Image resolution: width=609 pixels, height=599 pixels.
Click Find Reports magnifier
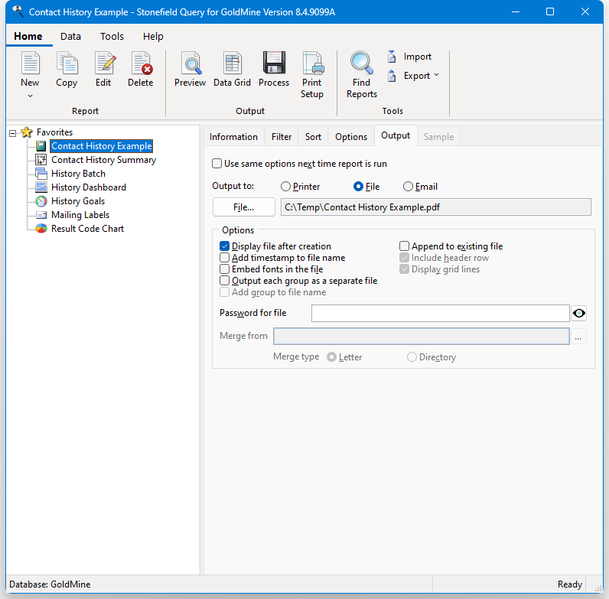(x=362, y=62)
